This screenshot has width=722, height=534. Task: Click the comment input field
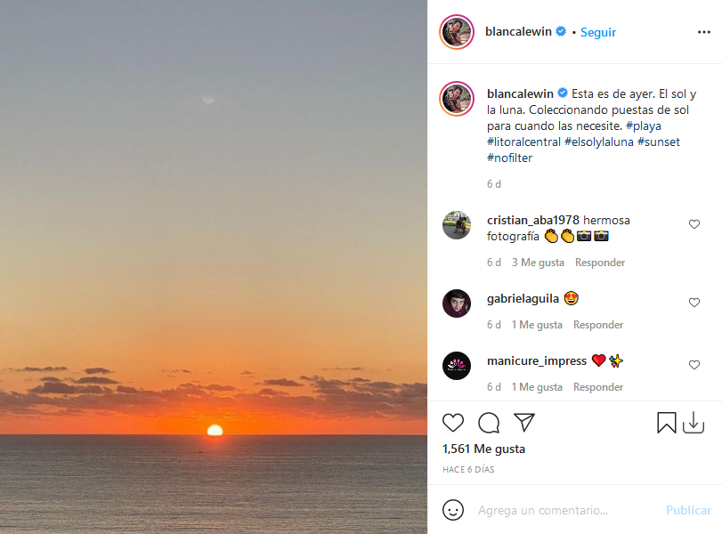tap(565, 510)
